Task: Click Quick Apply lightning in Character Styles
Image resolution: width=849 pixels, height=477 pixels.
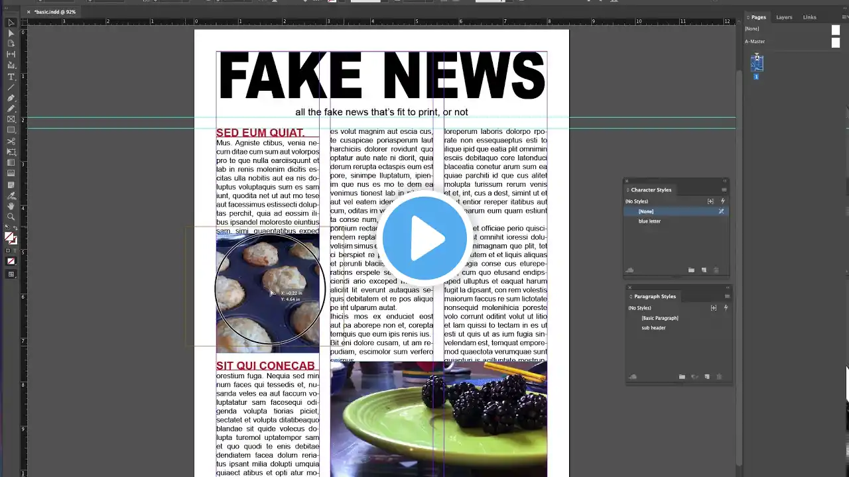Action: click(x=722, y=201)
